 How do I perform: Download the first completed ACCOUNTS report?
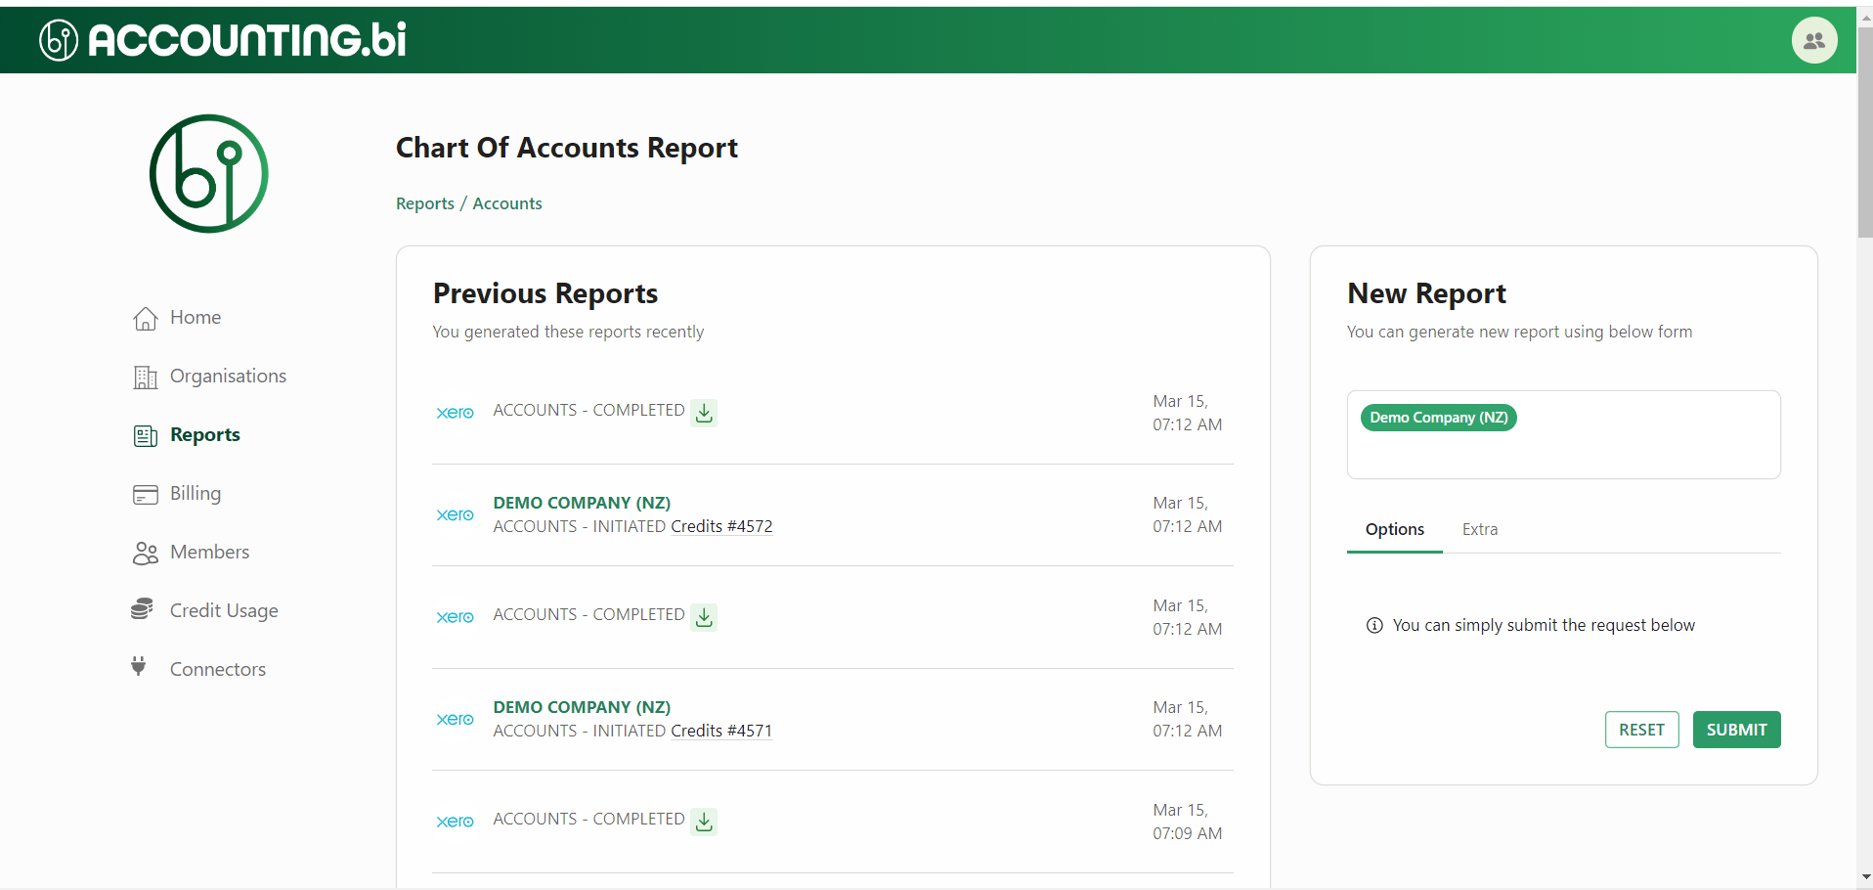[704, 413]
